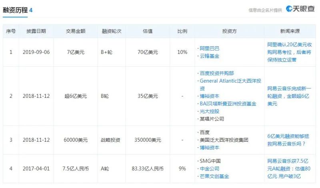Select valuation cell 83.33亿人民币

[148, 169]
